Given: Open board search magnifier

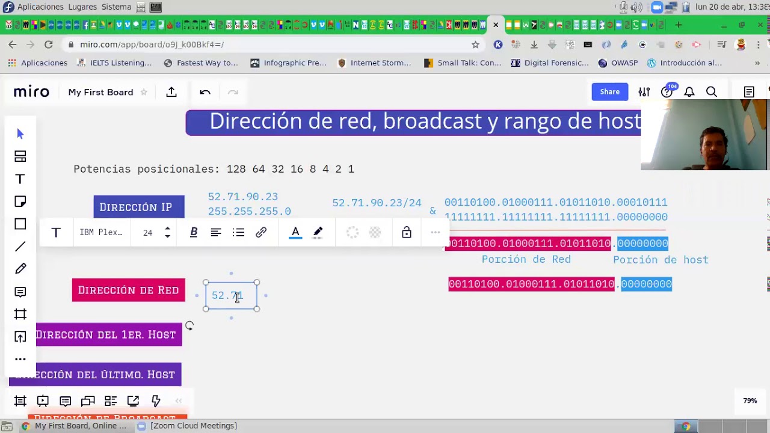Looking at the screenshot, I should (x=712, y=92).
